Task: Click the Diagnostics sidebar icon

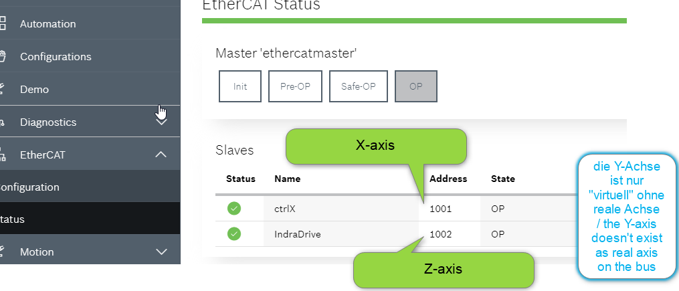Action: pos(3,122)
